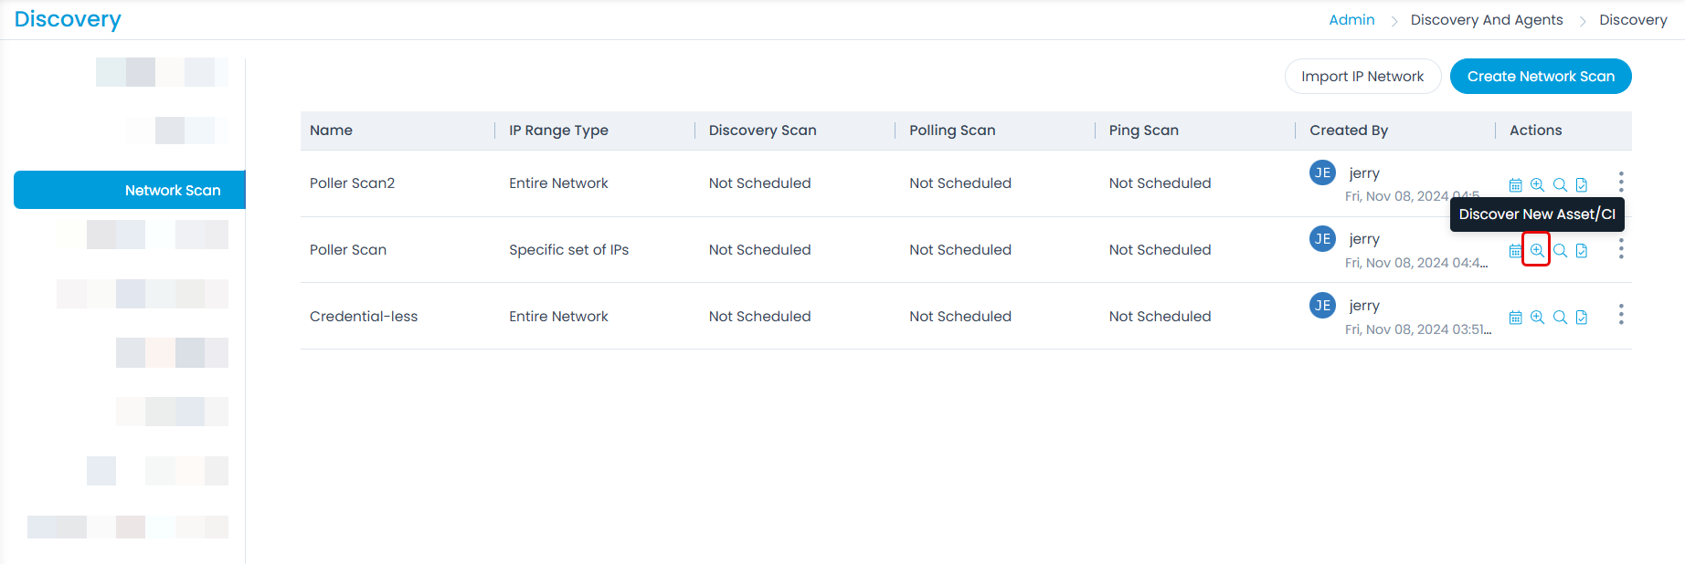Click the plain magnifier icon for Poller Scan

pos(1560,251)
